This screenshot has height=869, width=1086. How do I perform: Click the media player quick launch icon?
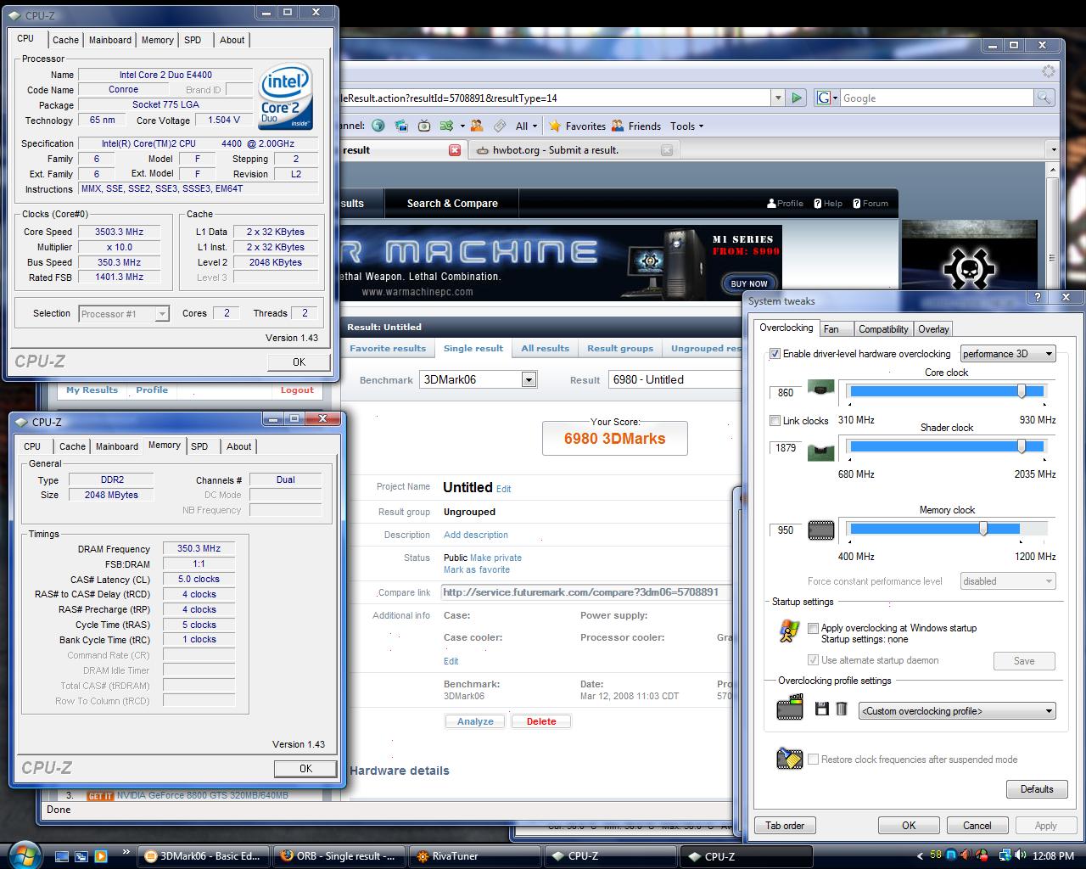(x=100, y=855)
